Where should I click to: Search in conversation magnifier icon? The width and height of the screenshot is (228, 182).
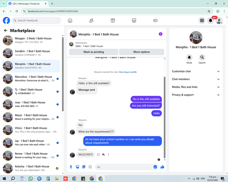202,57
